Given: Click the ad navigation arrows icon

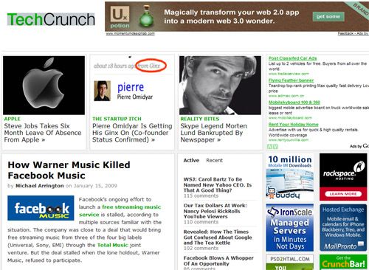Looking at the screenshot, I should click(272, 147).
